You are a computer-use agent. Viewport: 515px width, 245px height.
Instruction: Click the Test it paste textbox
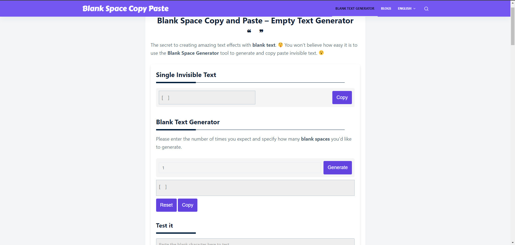pyautogui.click(x=255, y=242)
